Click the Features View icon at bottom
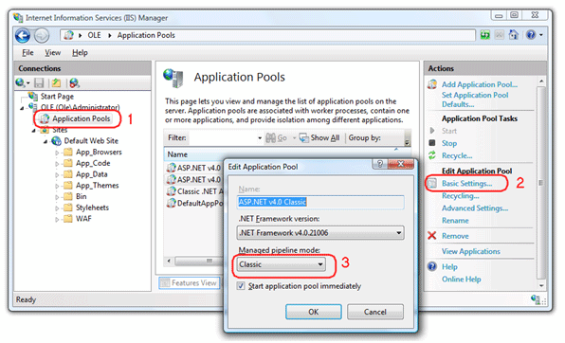The width and height of the screenshot is (565, 343). point(165,283)
